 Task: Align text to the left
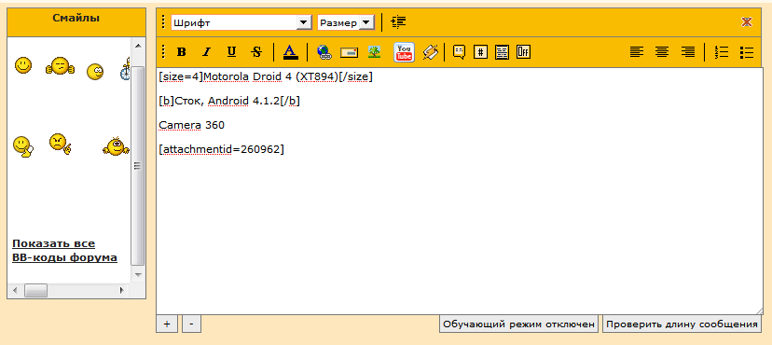pyautogui.click(x=637, y=51)
